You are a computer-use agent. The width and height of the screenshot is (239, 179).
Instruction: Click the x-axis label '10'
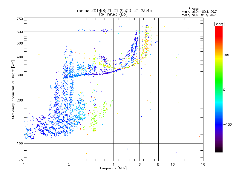(173, 164)
